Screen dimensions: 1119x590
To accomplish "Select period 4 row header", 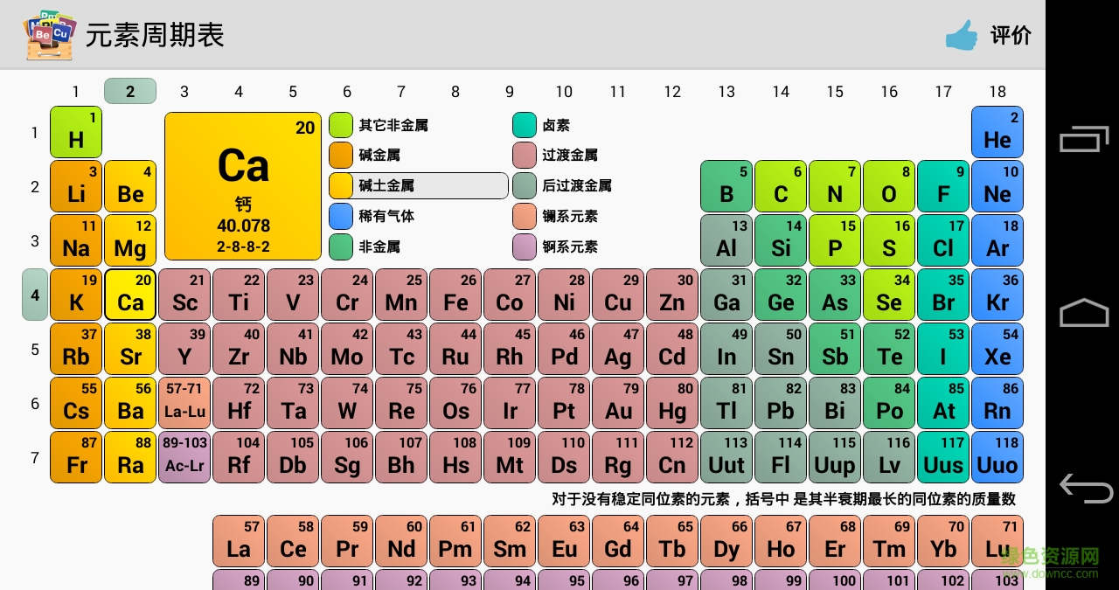I will click(x=35, y=295).
